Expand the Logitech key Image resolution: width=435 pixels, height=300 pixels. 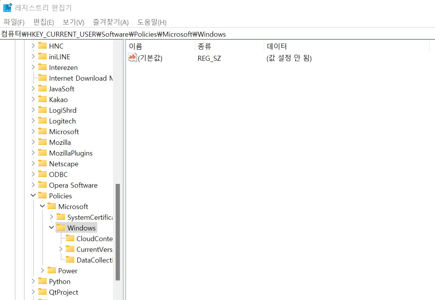[x=33, y=121]
